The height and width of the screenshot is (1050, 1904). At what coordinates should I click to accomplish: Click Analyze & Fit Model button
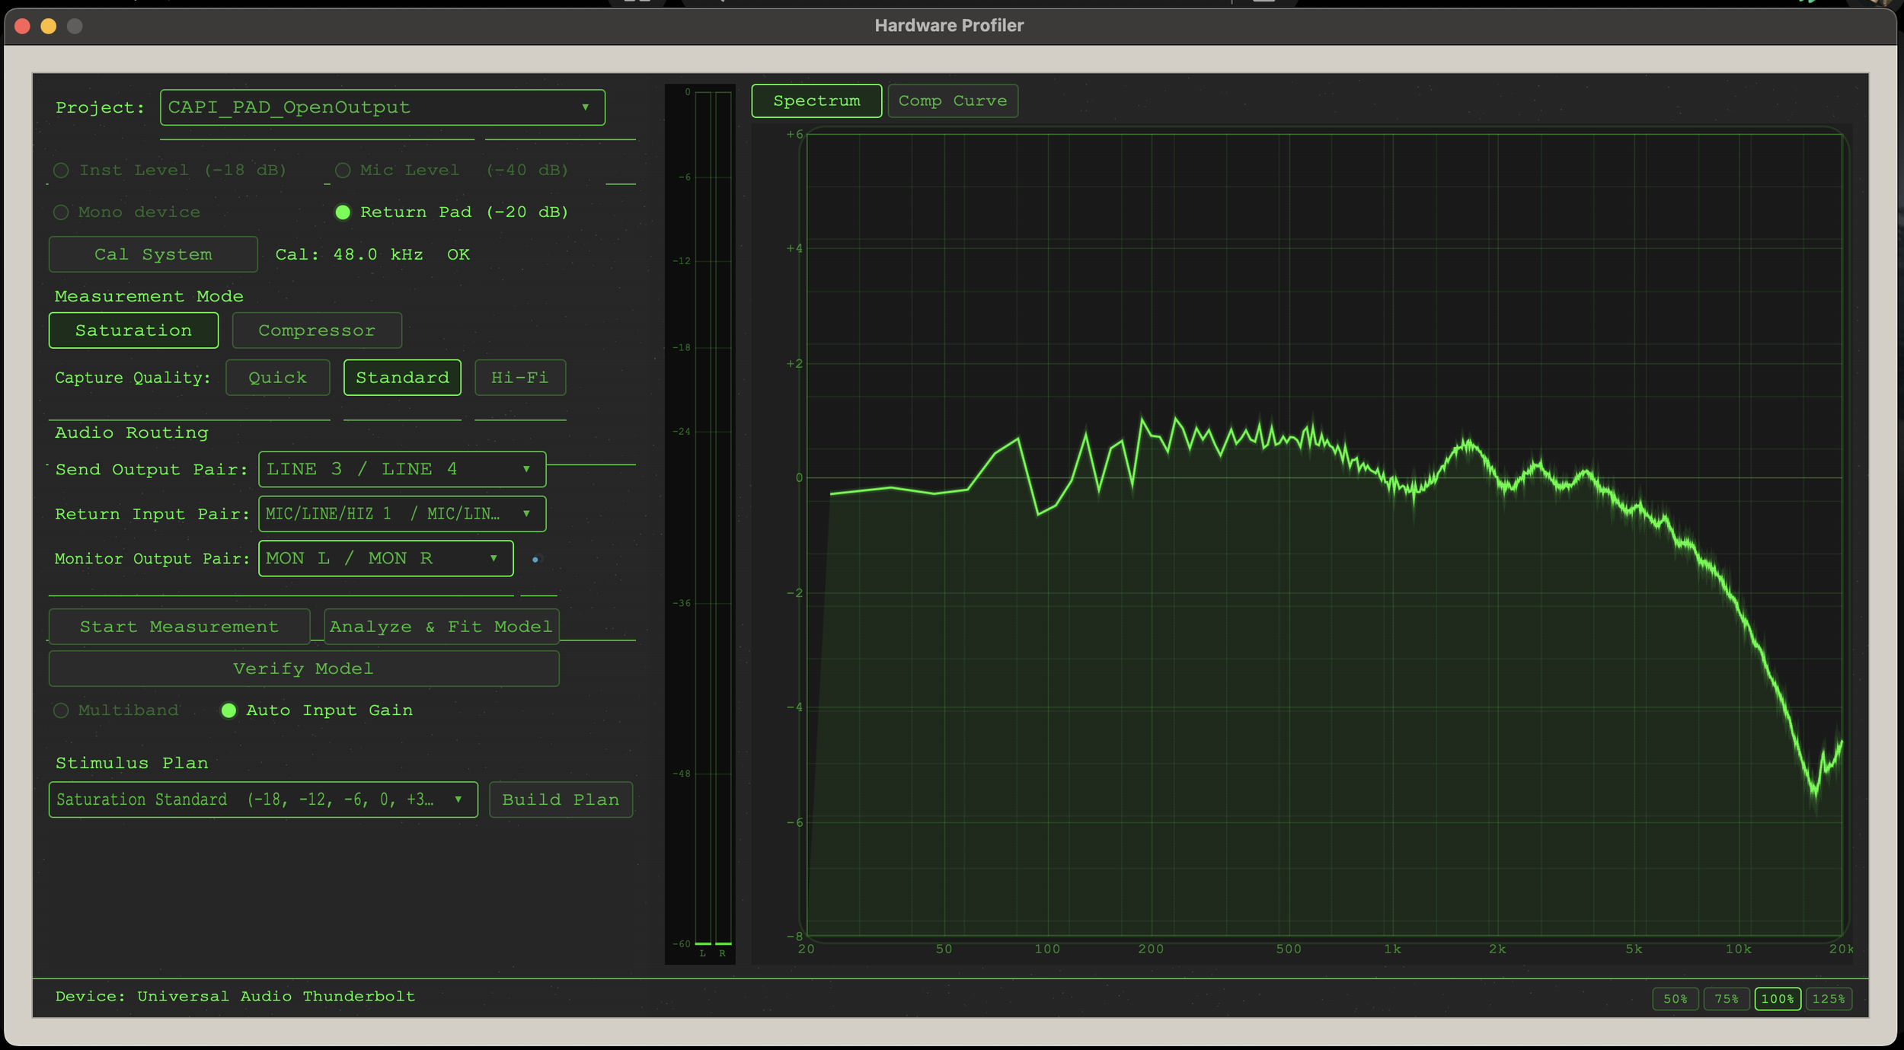pos(441,627)
